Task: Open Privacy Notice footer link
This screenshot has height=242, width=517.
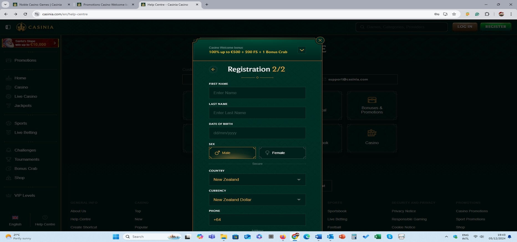Action: [x=404, y=211]
